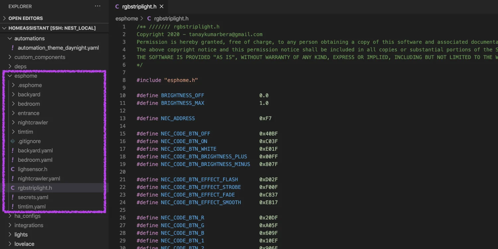Click rgbstriplight.h breadcrumb segment
Image resolution: width=498 pixels, height=249 pixels.
tap(171, 19)
